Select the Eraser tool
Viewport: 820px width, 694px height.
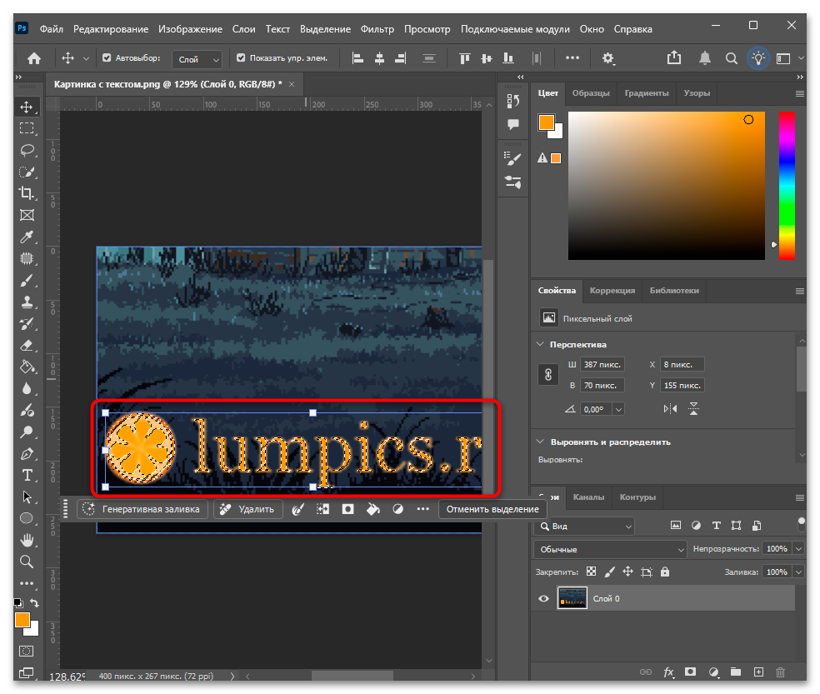click(x=27, y=345)
